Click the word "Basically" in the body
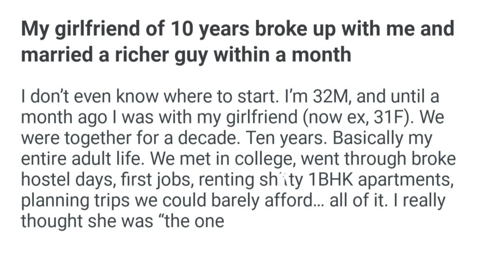This screenshot has width=498, height=256. tap(372, 138)
